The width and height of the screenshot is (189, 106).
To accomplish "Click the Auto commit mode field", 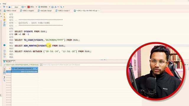I will click(16, 7).
